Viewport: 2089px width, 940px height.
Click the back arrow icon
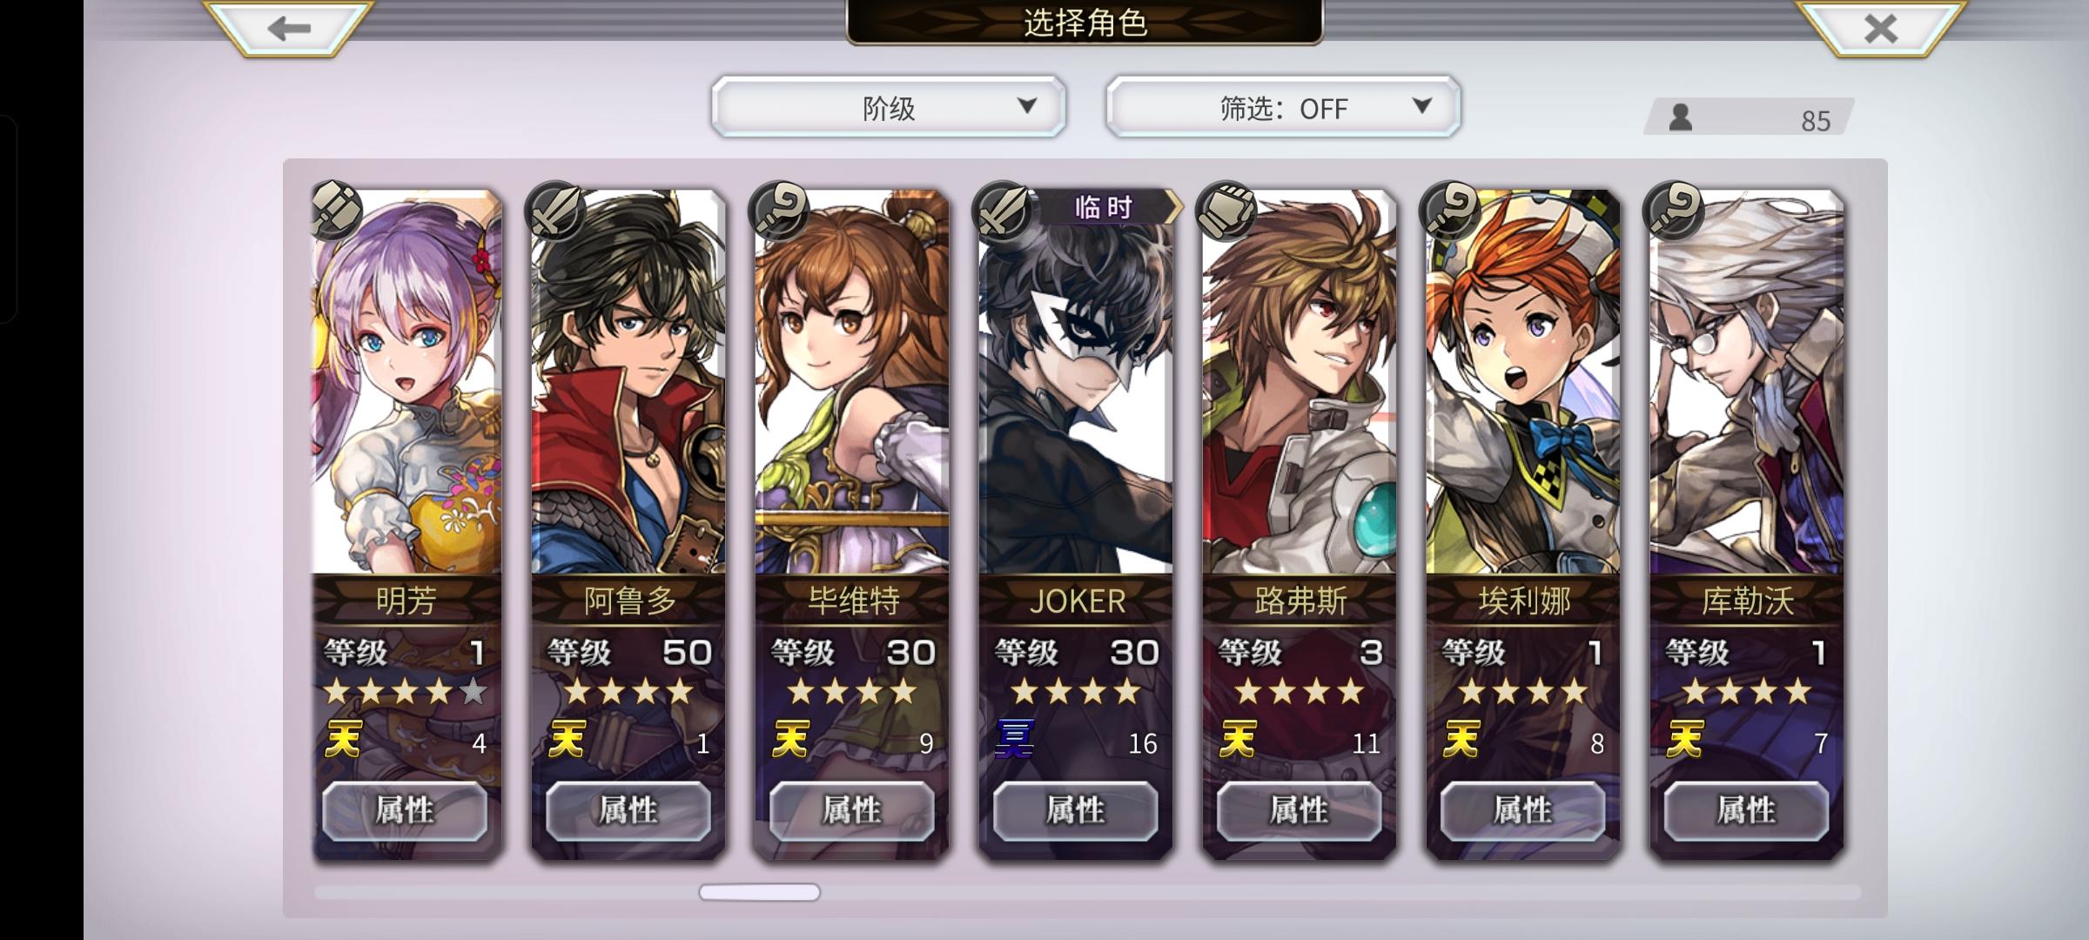288,28
